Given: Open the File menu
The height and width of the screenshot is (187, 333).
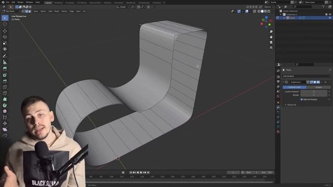Looking at the screenshot, I should pos(8,2).
